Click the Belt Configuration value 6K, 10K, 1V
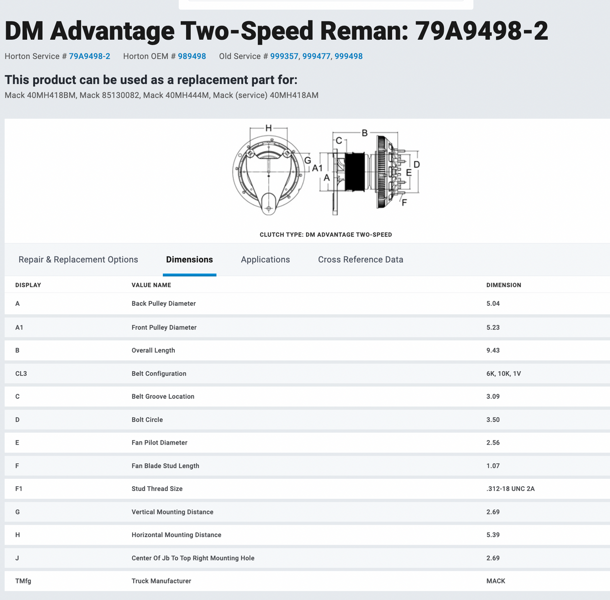The image size is (610, 600). pos(503,374)
